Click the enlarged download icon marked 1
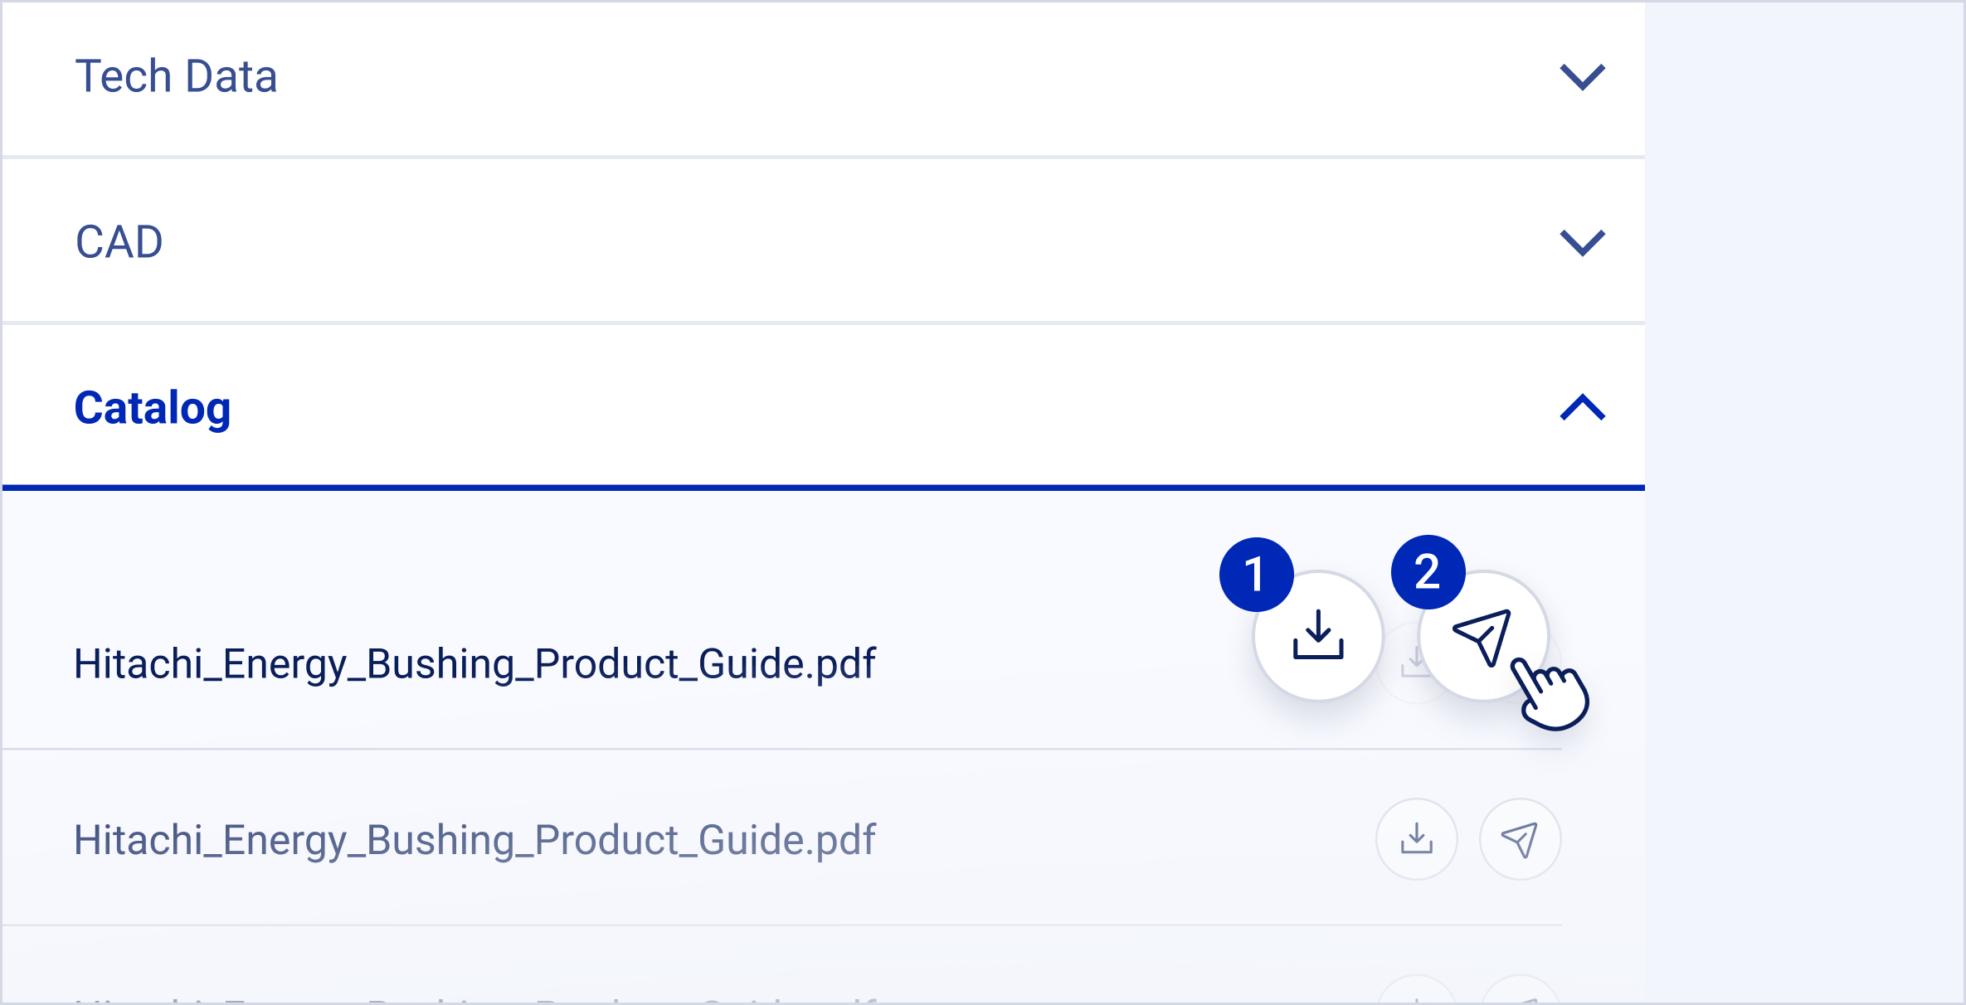Image resolution: width=1966 pixels, height=1005 pixels. click(1318, 636)
